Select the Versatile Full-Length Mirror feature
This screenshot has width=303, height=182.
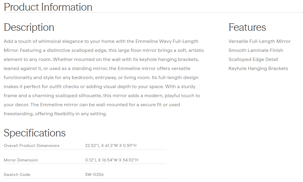tap(259, 41)
